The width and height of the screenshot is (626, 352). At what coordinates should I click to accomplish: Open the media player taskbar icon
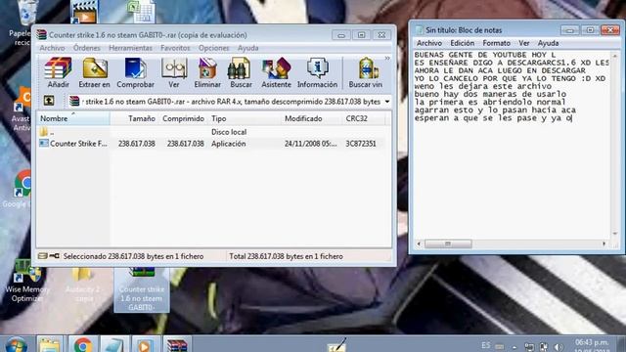145,345
